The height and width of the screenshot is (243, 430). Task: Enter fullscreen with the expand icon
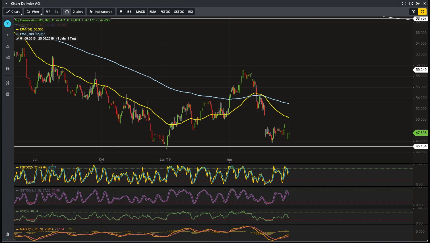[404, 3]
